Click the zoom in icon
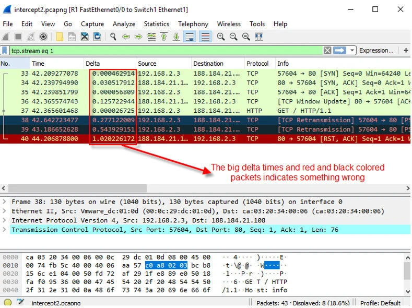 [x=221, y=37]
